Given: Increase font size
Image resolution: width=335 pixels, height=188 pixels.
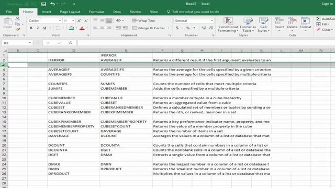Looking at the screenshot, I should (79, 21).
